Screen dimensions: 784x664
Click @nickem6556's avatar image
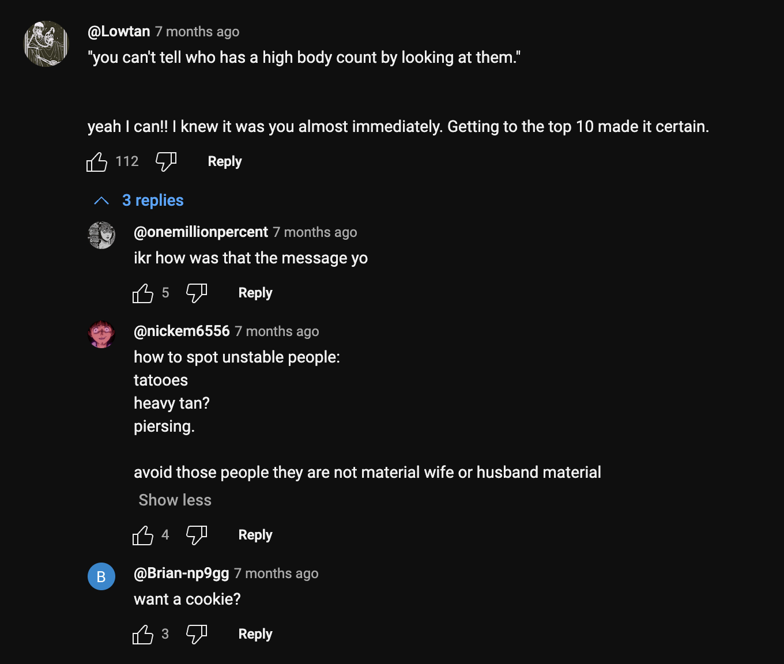101,334
